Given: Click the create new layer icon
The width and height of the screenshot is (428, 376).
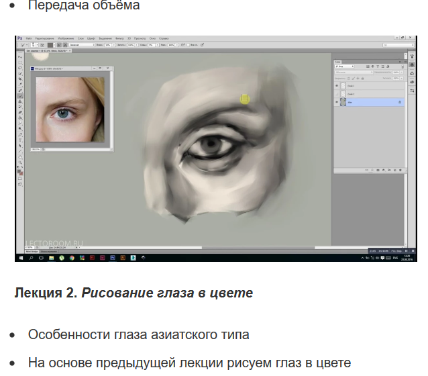Looking at the screenshot, I should pos(395,171).
